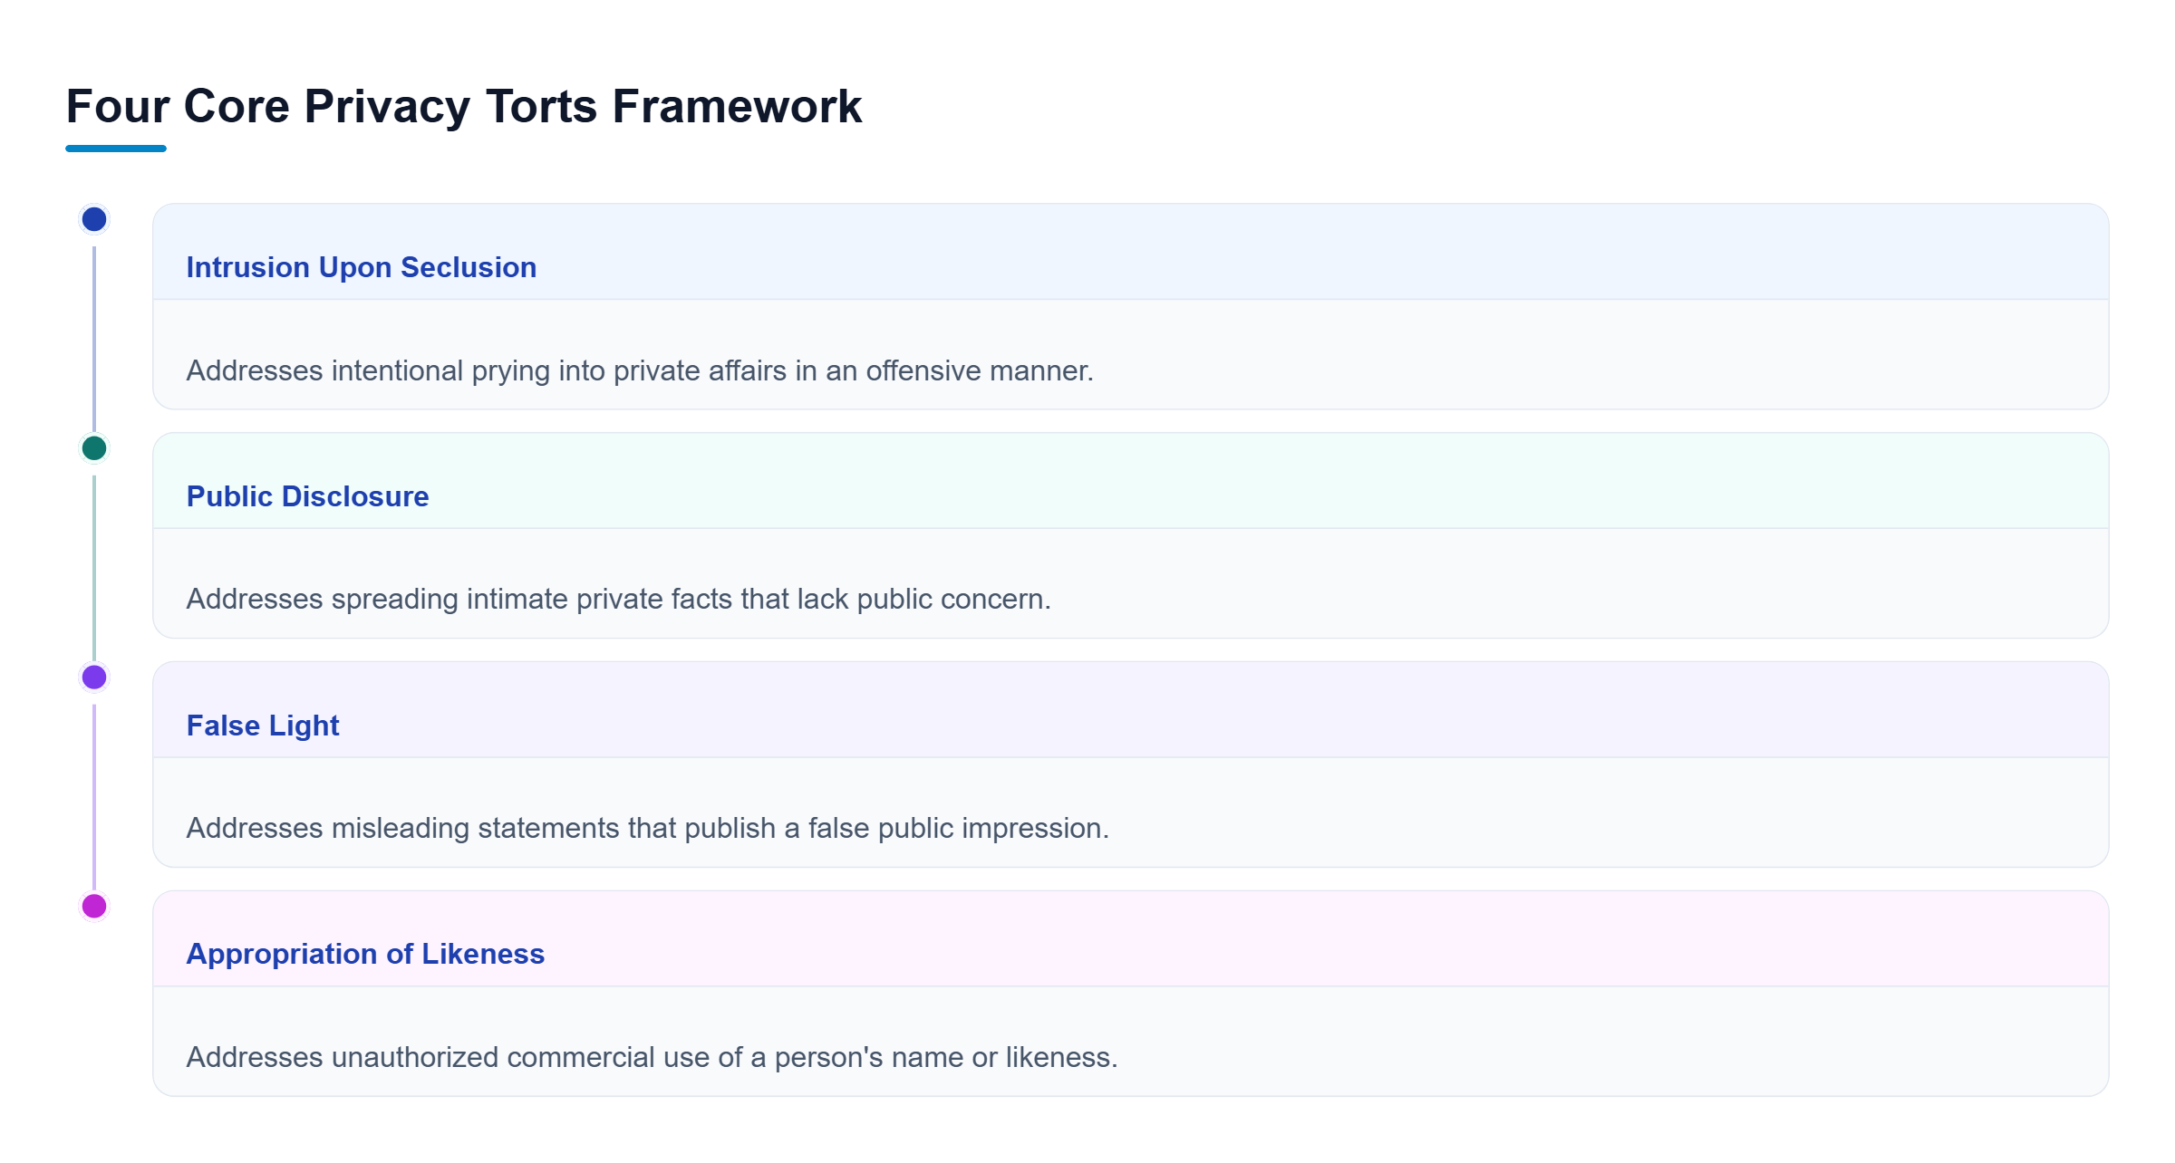Select the False Light heading
The image size is (2175, 1163).
pyautogui.click(x=263, y=726)
